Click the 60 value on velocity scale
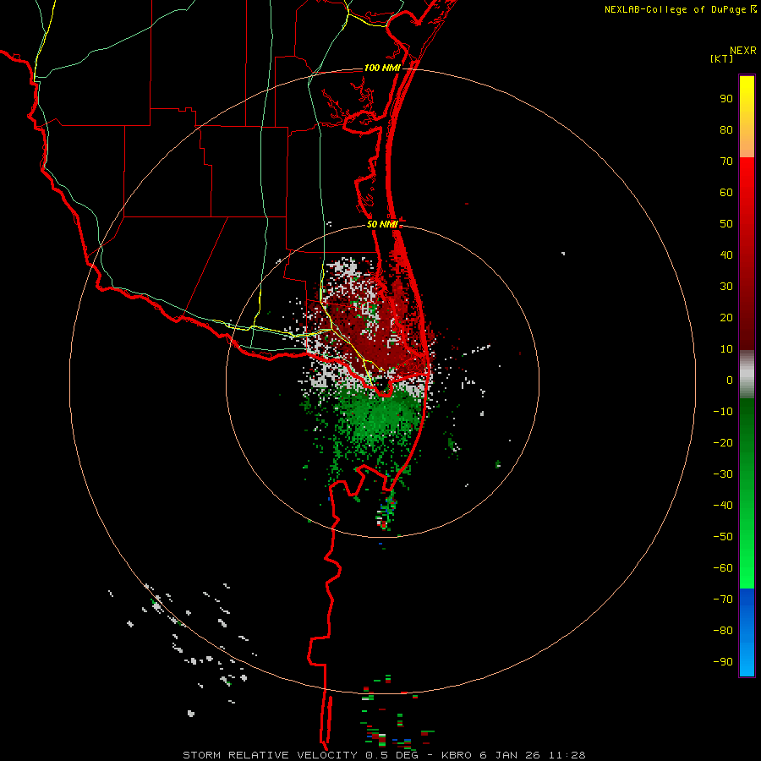This screenshot has width=761, height=761. (726, 193)
